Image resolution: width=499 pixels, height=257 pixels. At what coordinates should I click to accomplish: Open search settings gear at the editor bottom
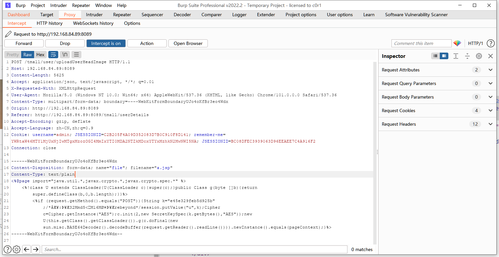click(x=17, y=249)
